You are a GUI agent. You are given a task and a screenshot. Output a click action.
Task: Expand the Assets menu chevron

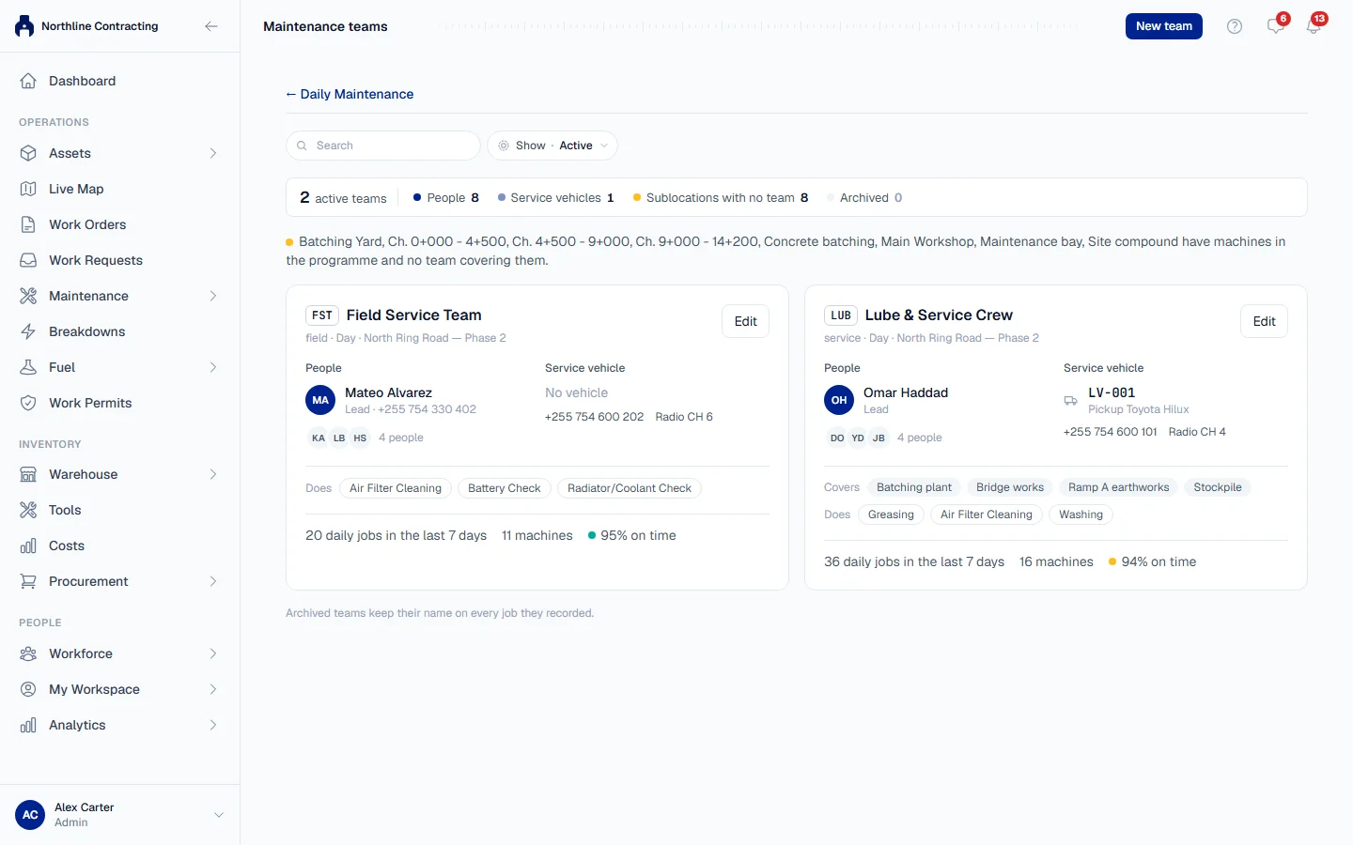tap(213, 153)
